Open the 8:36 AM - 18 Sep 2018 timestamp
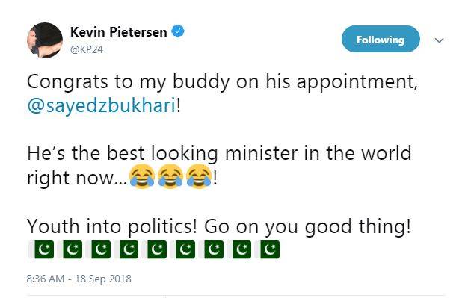Viewport: 474px width, 298px height. tap(79, 279)
